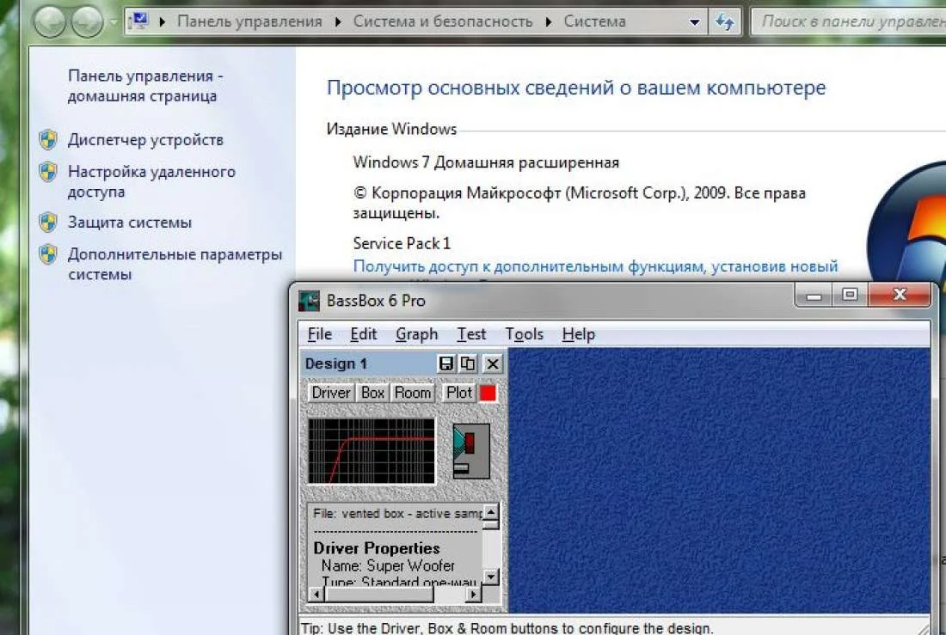This screenshot has width=946, height=635.
Task: Select the 'File: vented box' line
Action: 397,514
